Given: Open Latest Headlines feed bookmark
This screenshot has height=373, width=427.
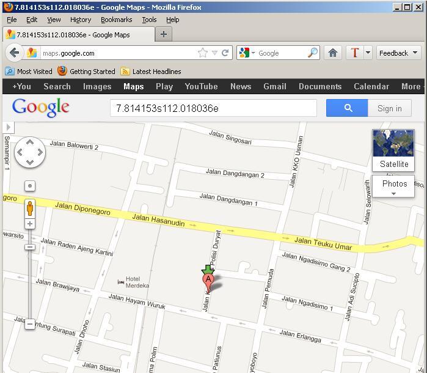Looking at the screenshot, I should [x=151, y=72].
